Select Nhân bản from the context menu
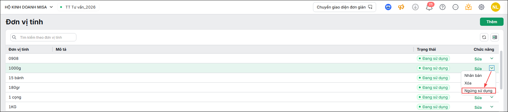 point(473,75)
